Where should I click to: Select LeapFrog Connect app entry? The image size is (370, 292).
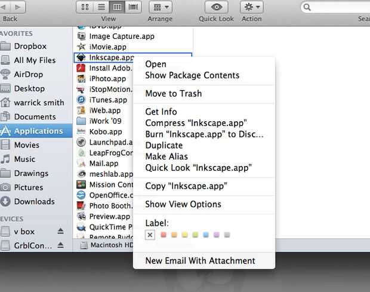pos(104,153)
